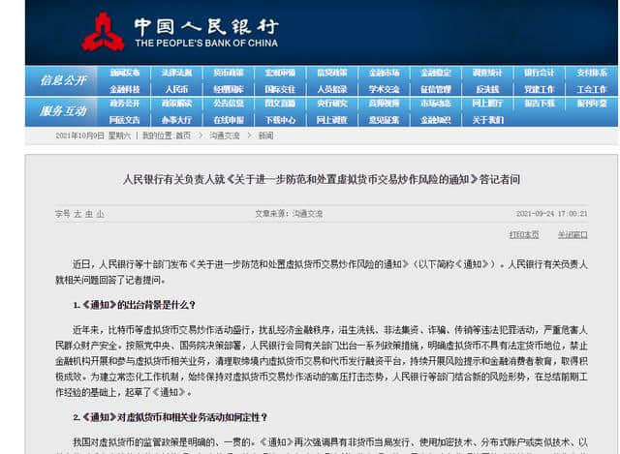Click the red People's Bank of China logo
The width and height of the screenshot is (620, 454).
pos(103,32)
